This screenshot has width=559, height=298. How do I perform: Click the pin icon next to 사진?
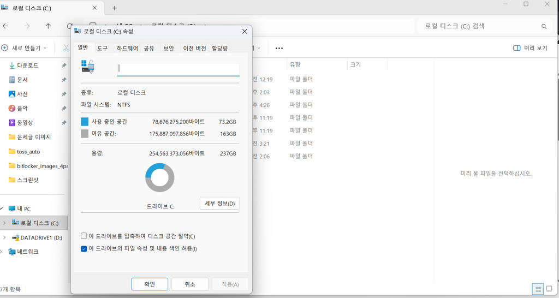pyautogui.click(x=64, y=94)
